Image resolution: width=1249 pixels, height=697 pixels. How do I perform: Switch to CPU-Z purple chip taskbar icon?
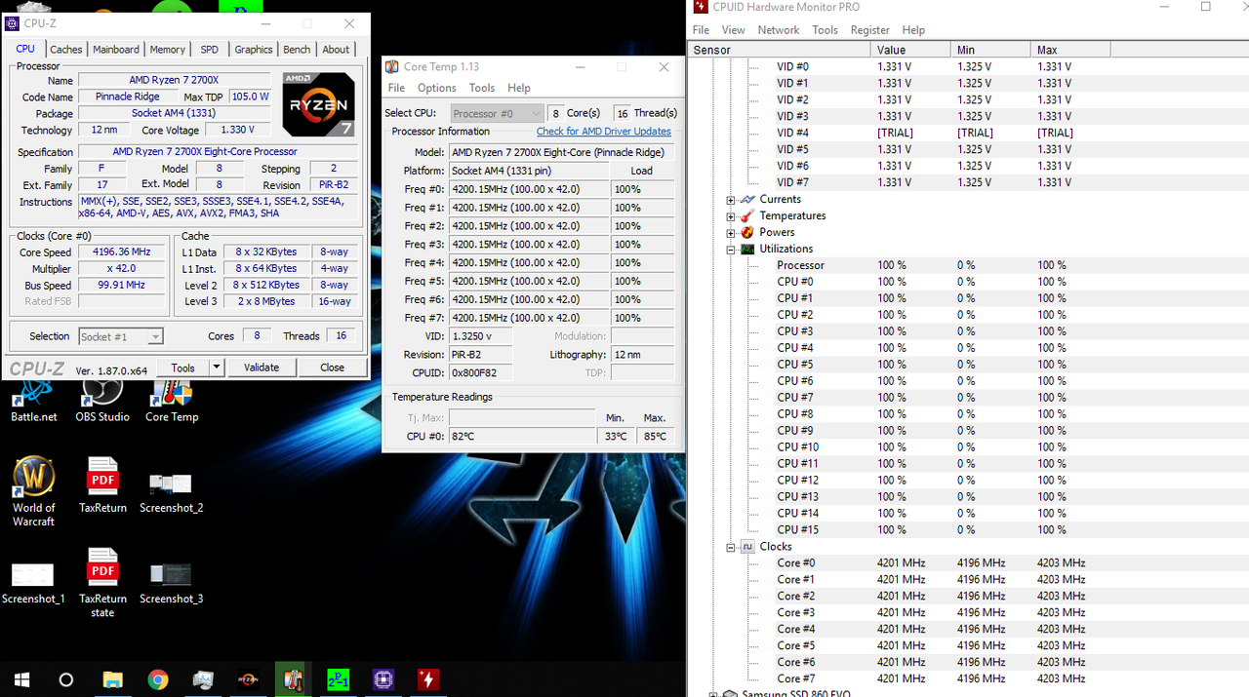pos(383,679)
